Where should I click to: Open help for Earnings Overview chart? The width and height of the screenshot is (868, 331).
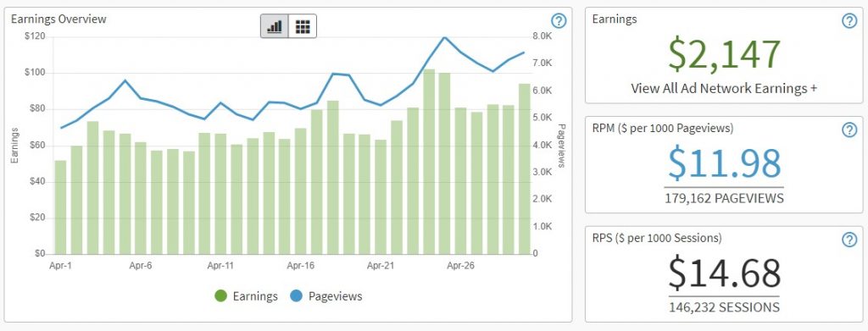559,21
